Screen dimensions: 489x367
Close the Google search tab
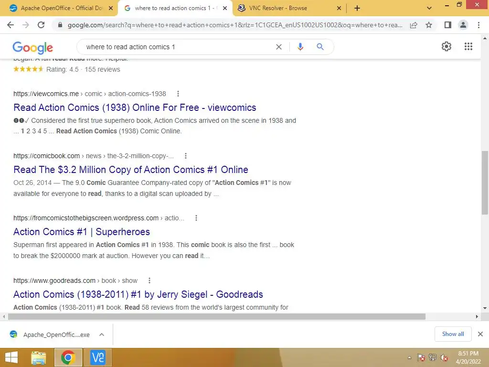(x=225, y=8)
